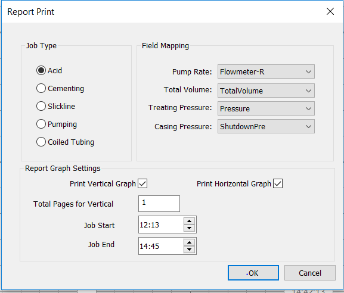Open the Pump Rate dropdown
Screen dimensions: 344x293
pyautogui.click(x=266, y=71)
